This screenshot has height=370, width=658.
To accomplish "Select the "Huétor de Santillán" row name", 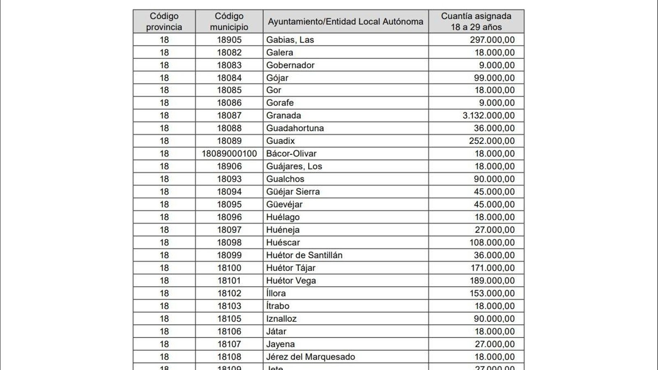I will pyautogui.click(x=304, y=255).
